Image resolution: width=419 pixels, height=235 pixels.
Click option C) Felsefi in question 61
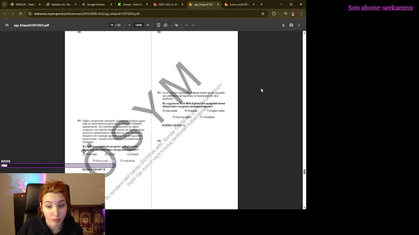[x=133, y=154]
